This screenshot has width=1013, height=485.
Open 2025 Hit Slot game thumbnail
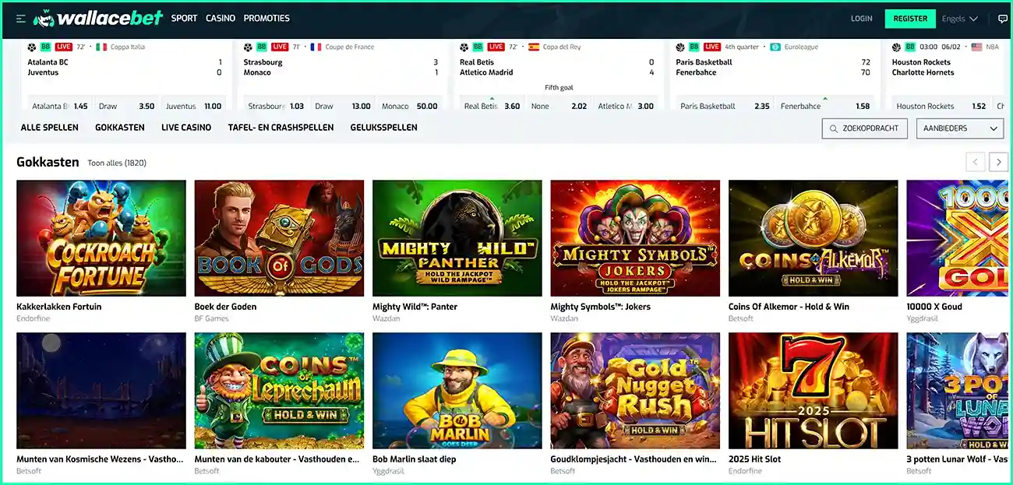pos(814,391)
